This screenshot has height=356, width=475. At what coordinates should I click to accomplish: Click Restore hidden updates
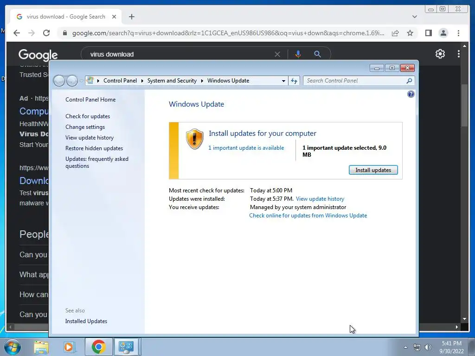click(94, 148)
